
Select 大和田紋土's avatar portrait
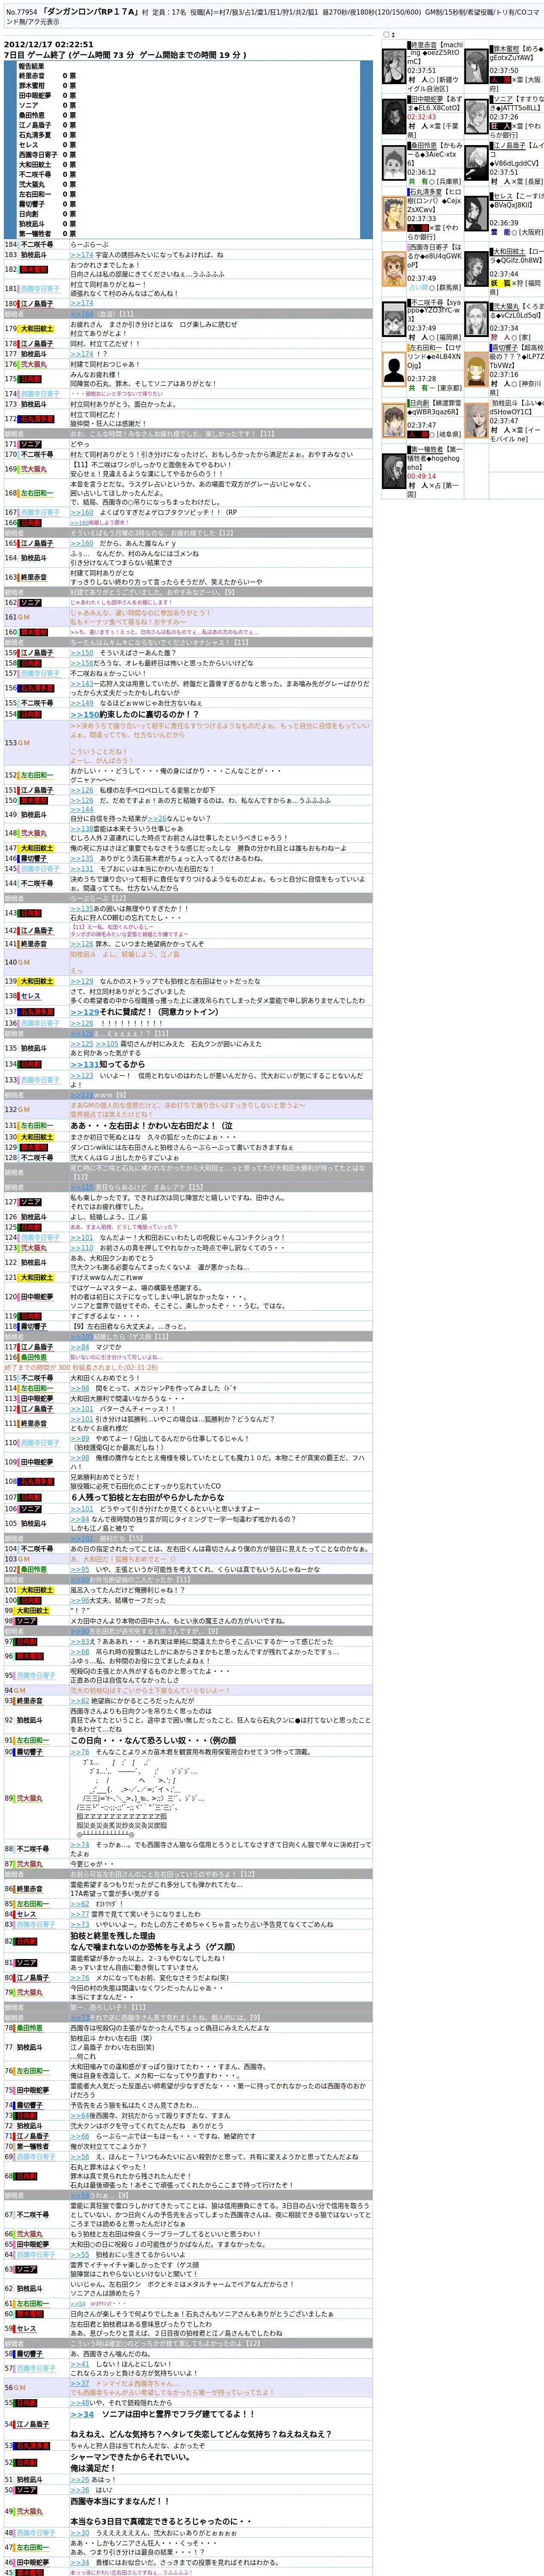476,270
